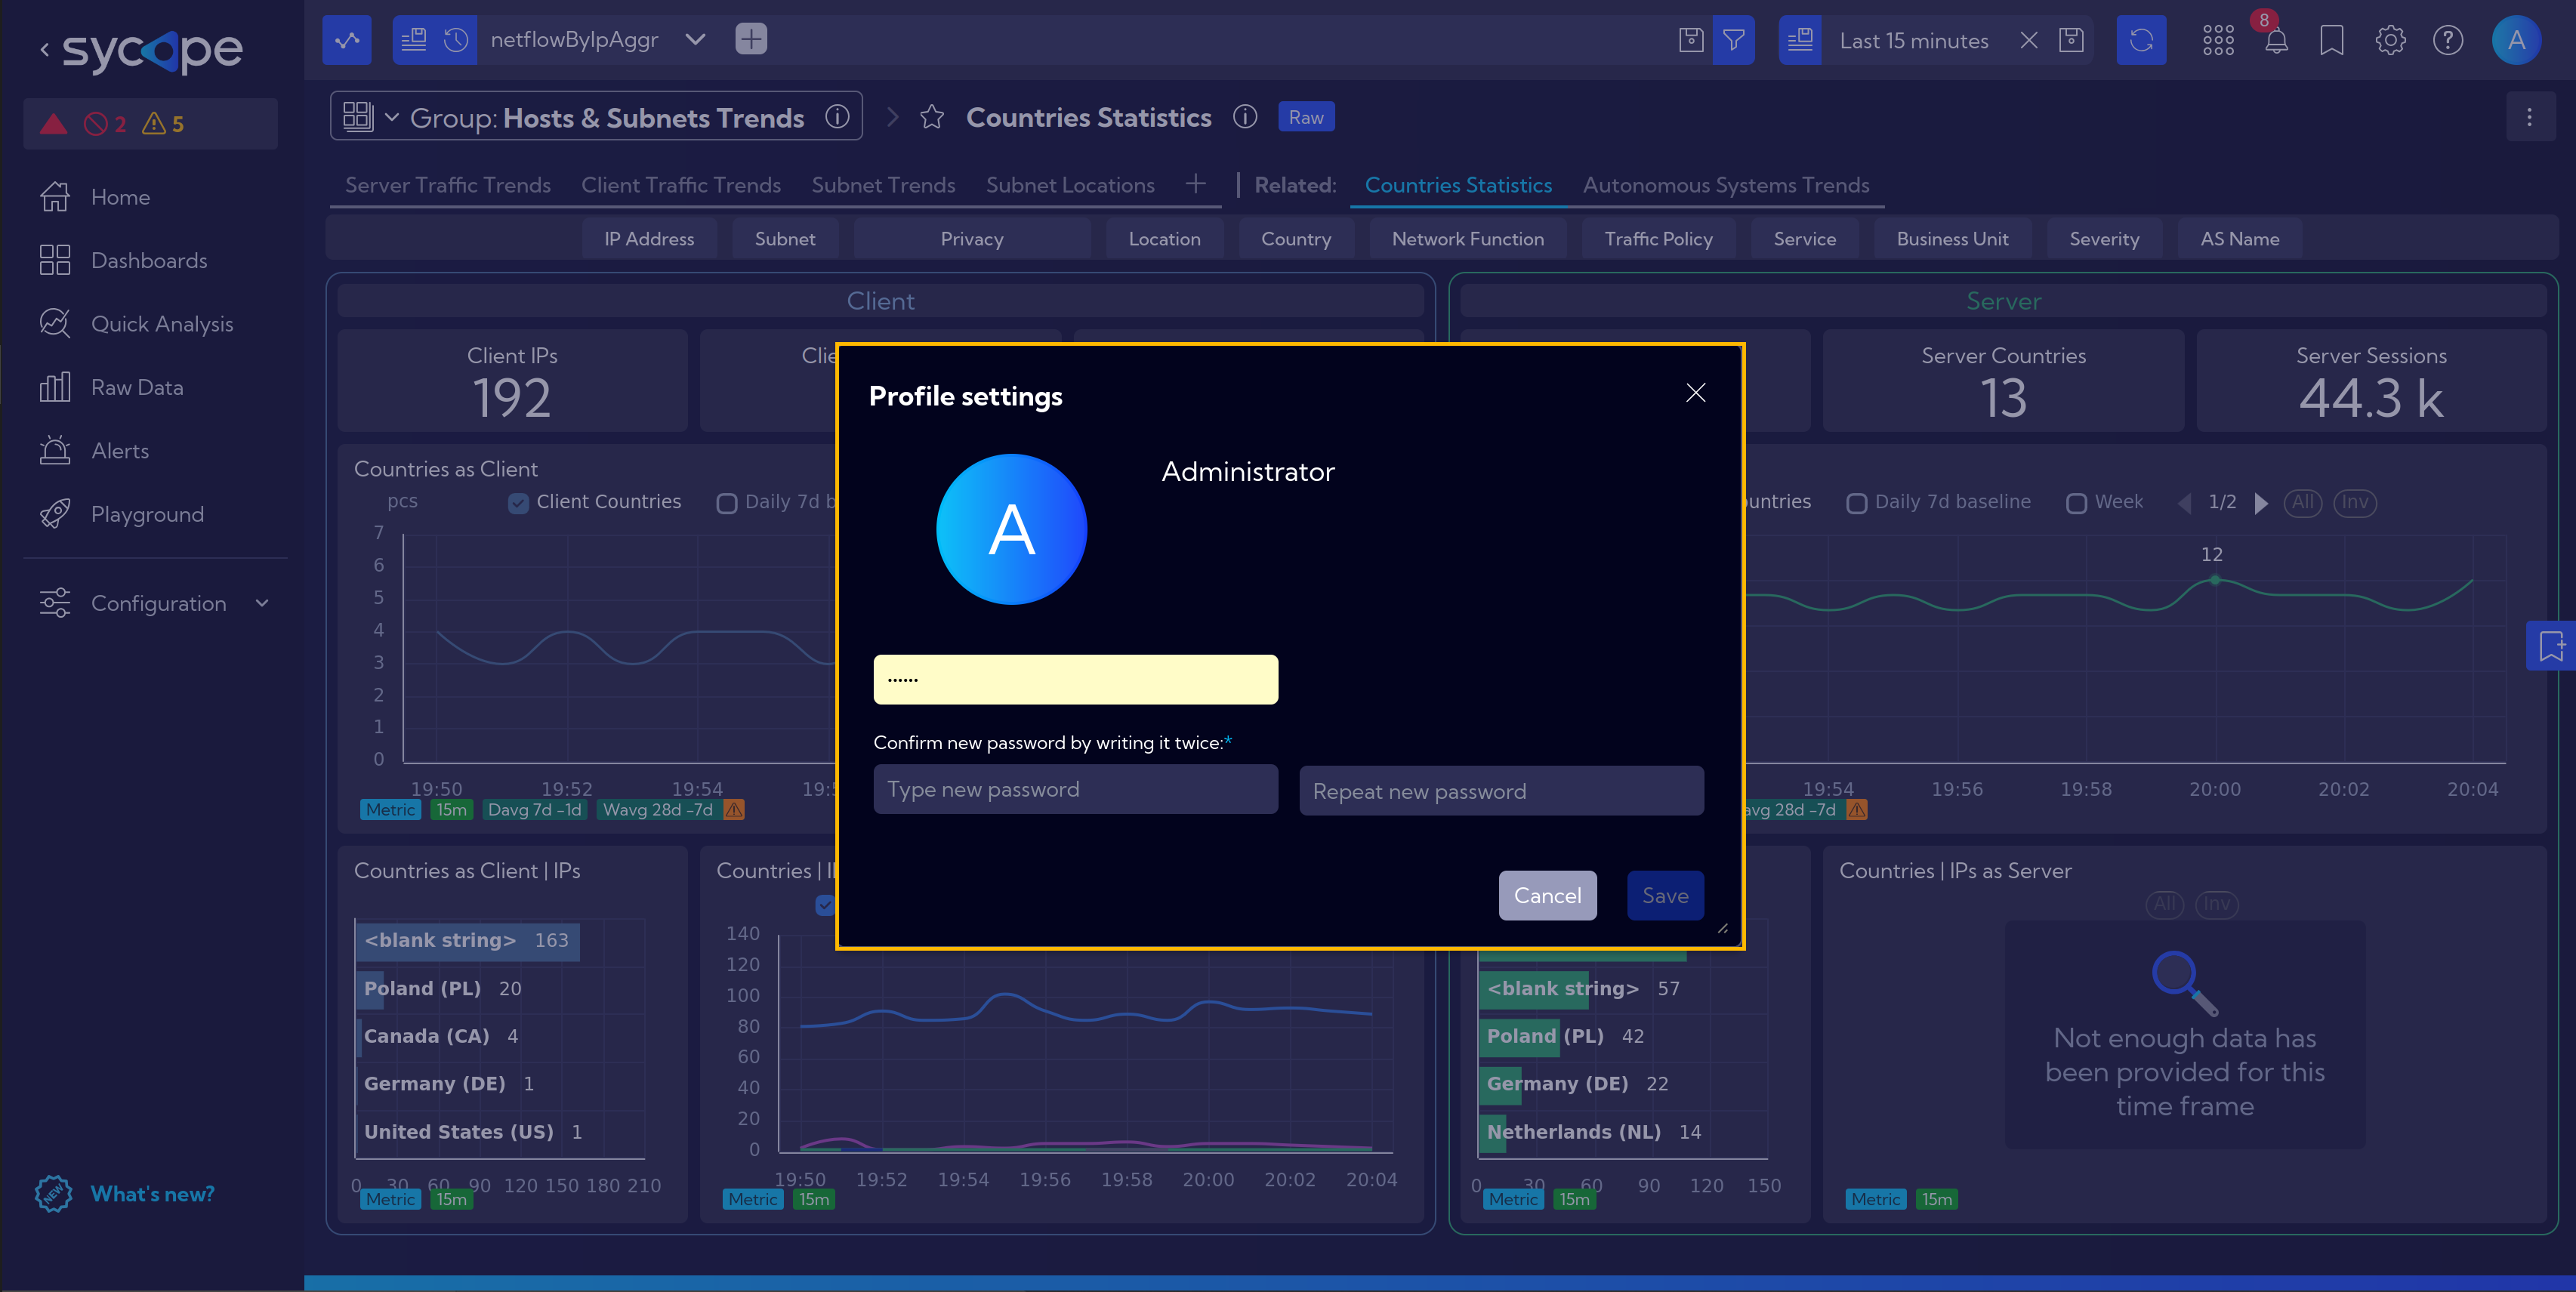
Task: Open the Severity filter field
Action: 2103,239
